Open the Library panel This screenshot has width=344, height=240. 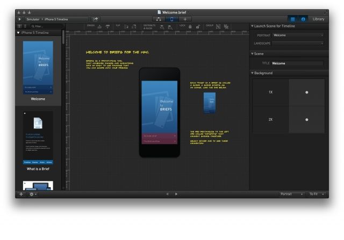coord(318,19)
